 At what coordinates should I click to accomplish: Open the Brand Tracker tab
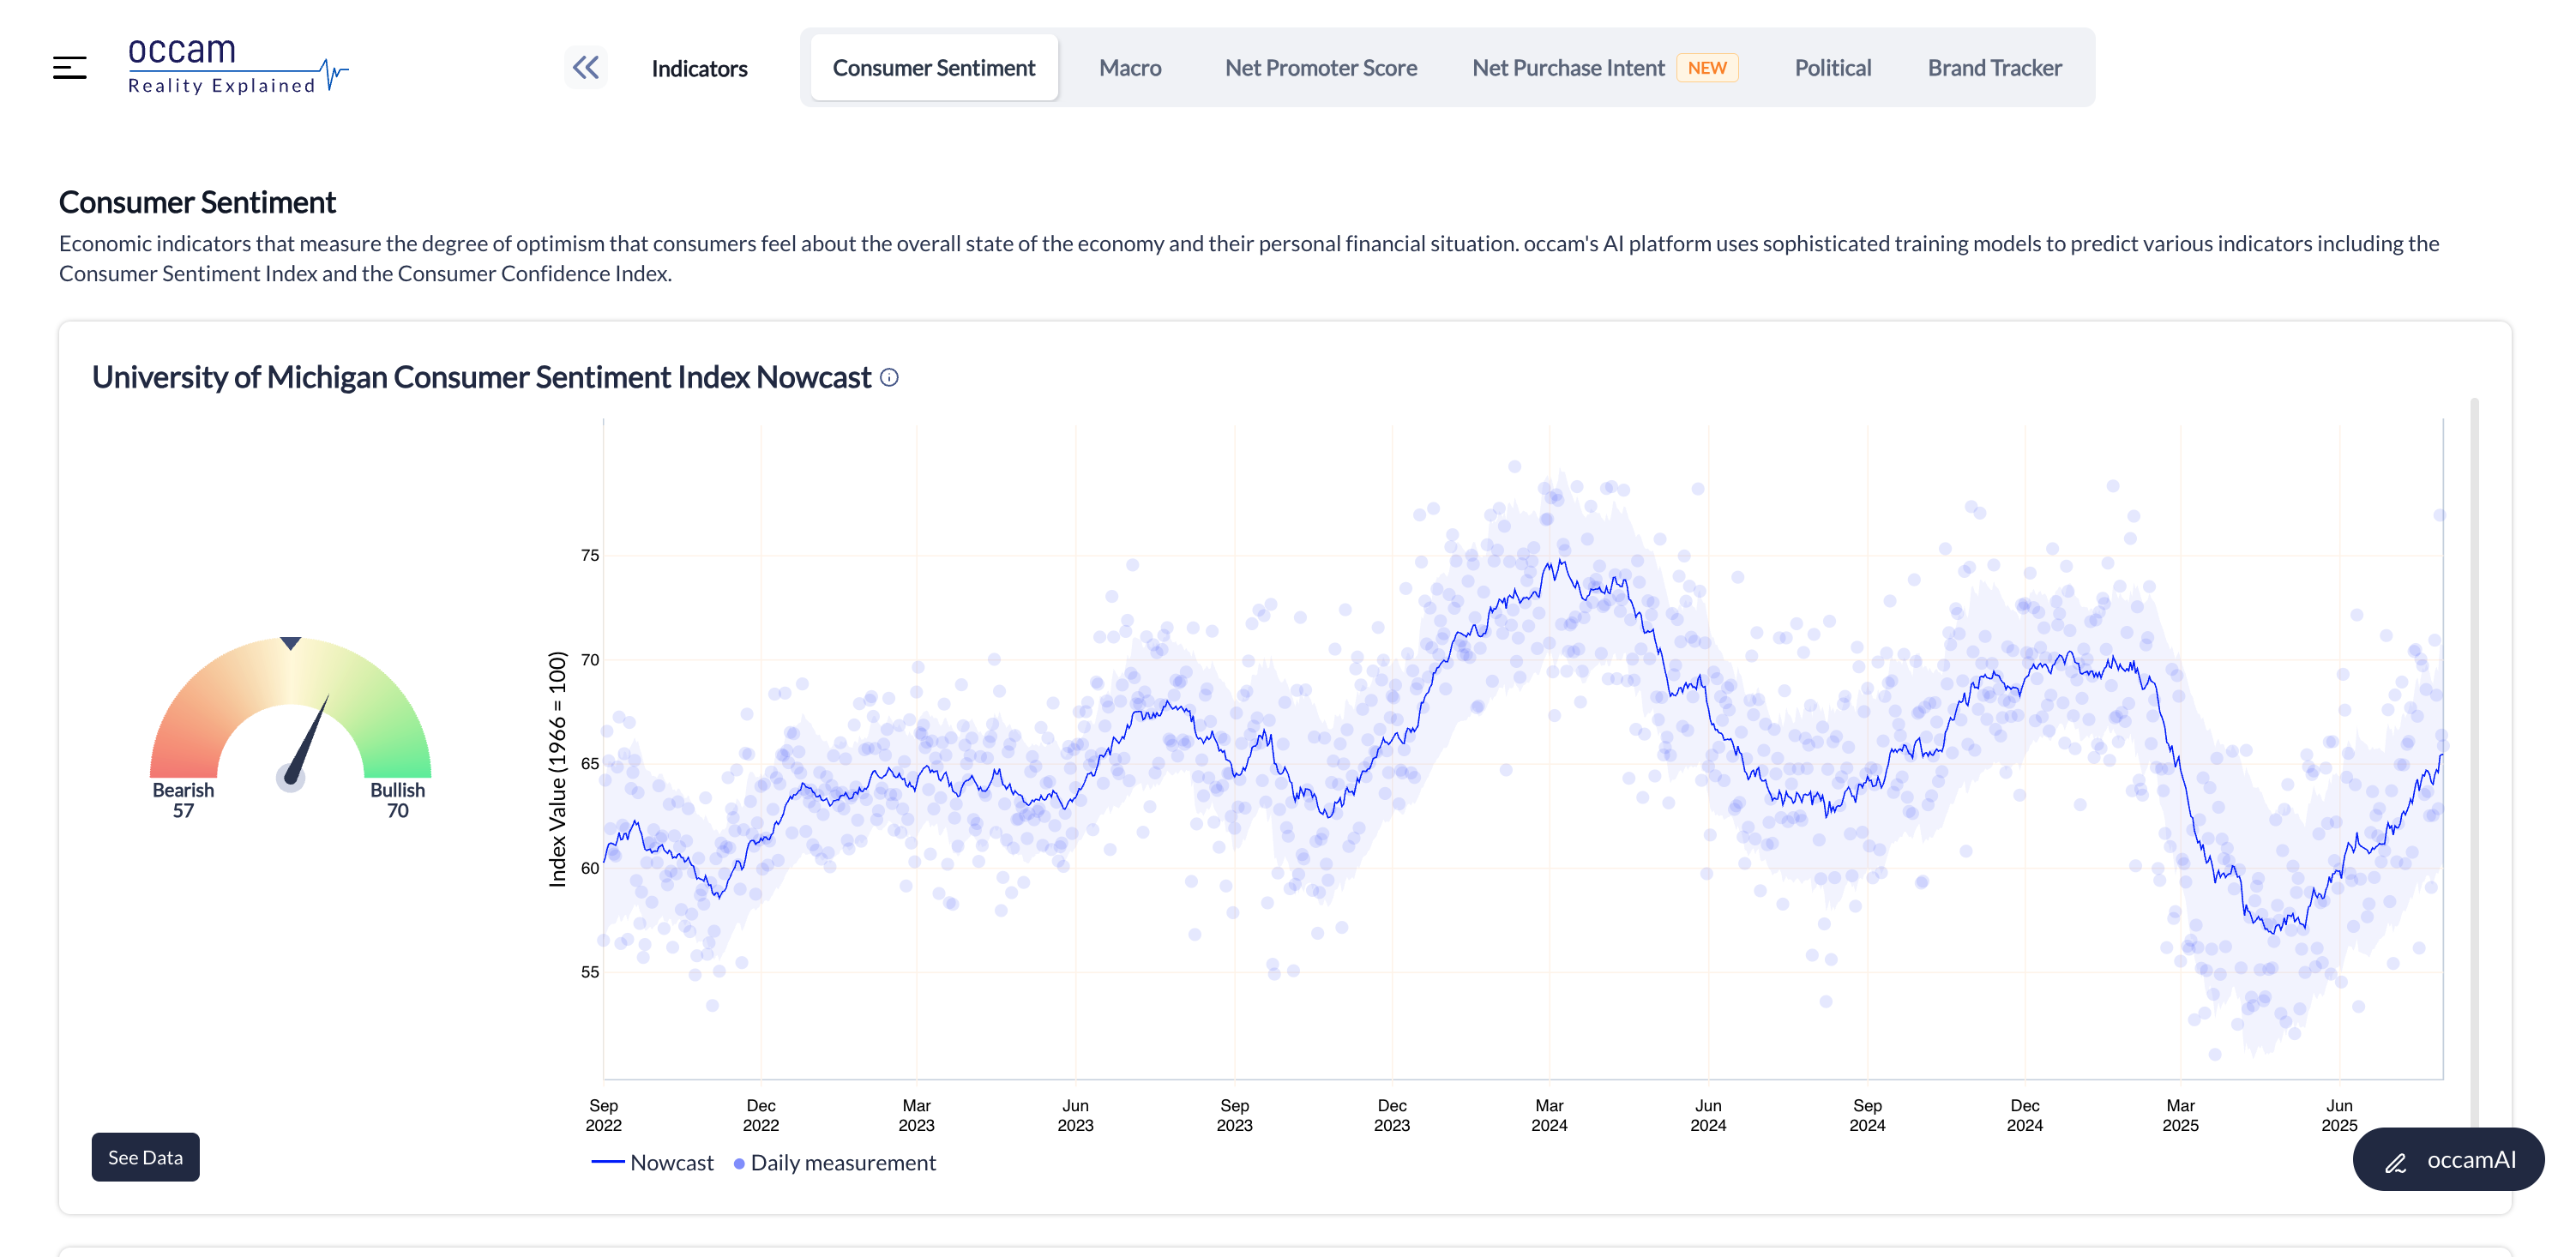click(x=1994, y=68)
